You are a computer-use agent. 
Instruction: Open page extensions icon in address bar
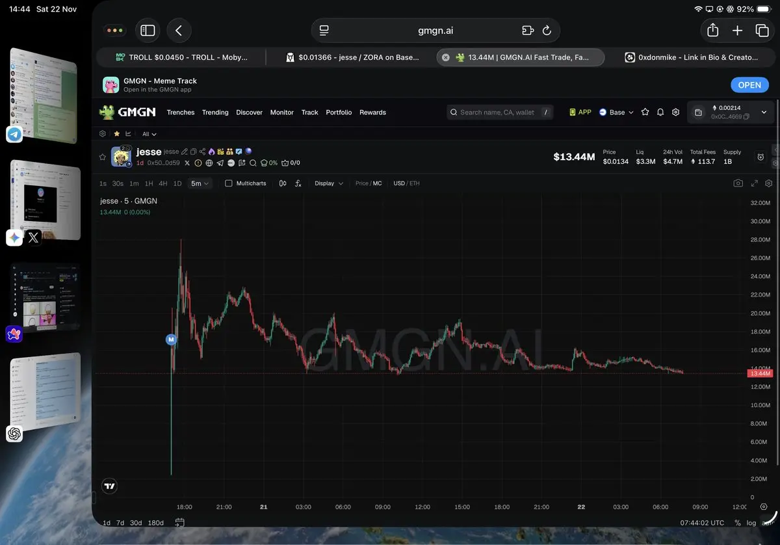pyautogui.click(x=527, y=31)
